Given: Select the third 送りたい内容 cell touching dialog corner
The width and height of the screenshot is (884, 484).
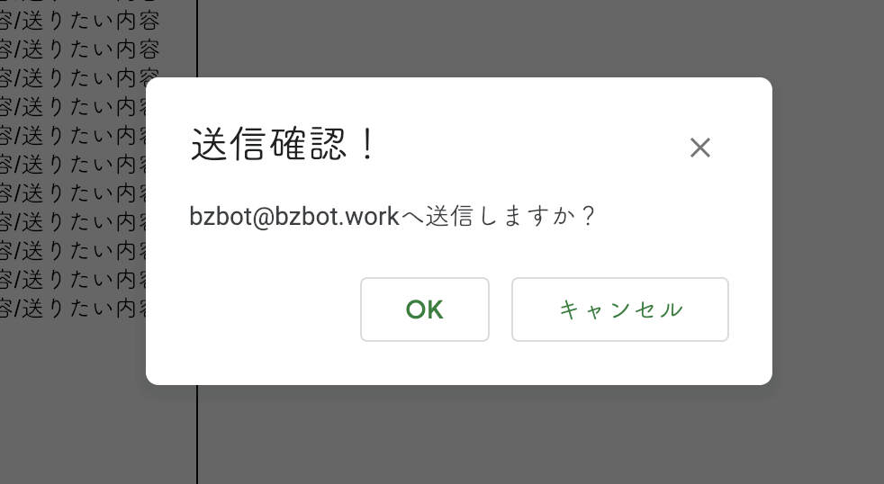Looking at the screenshot, I should [x=79, y=78].
